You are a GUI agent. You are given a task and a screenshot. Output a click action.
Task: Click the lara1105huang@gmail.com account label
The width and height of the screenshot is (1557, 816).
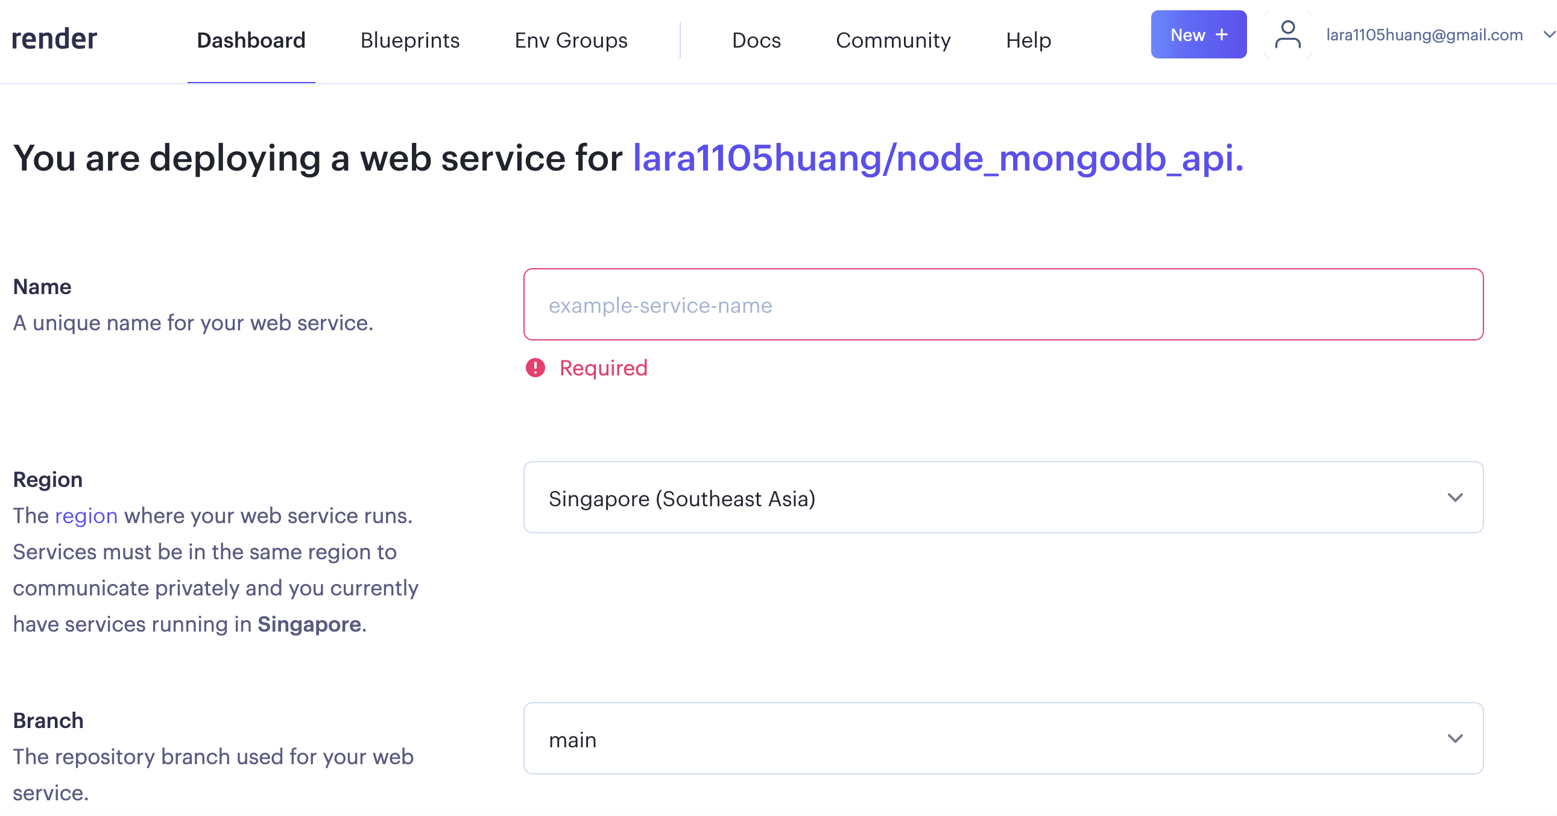click(1423, 34)
